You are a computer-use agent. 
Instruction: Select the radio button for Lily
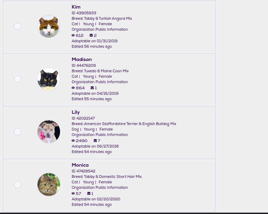[x=18, y=132]
